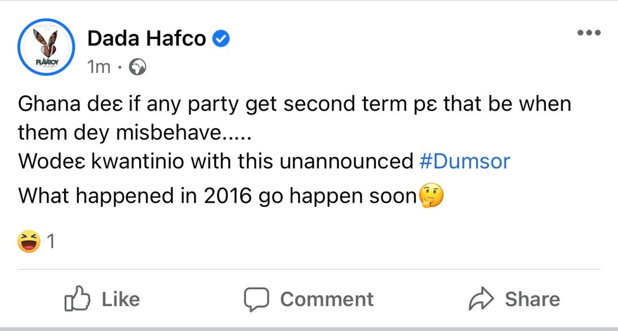Tap the laughing reaction emoji
This screenshot has height=331, width=618.
29,241
